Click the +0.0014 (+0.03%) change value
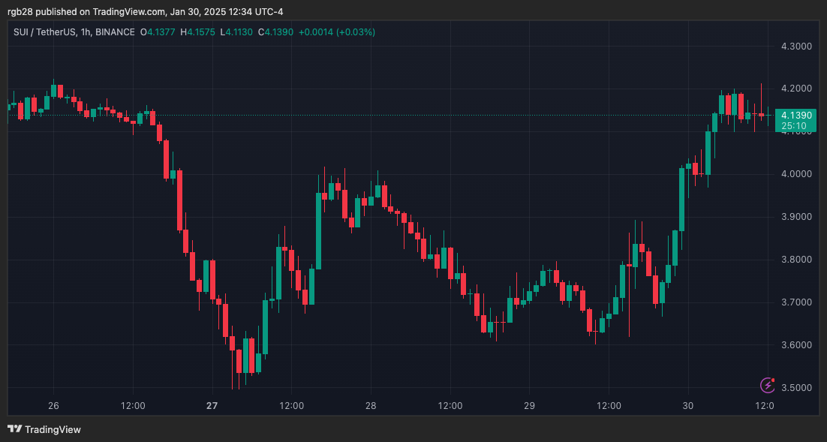827x442 pixels. pyautogui.click(x=337, y=32)
